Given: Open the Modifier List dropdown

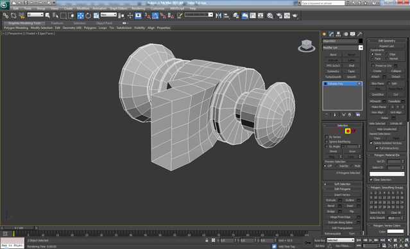Looking at the screenshot, I should (343, 47).
